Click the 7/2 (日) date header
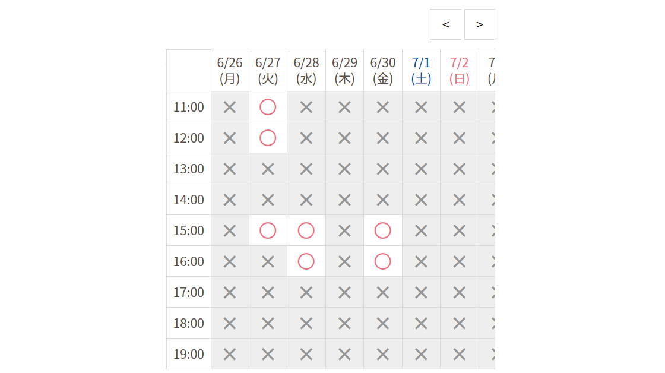Viewport: 665px width, 373px height. tap(460, 70)
